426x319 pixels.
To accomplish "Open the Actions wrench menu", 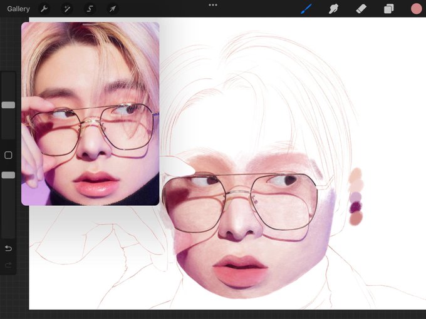I will coord(44,9).
